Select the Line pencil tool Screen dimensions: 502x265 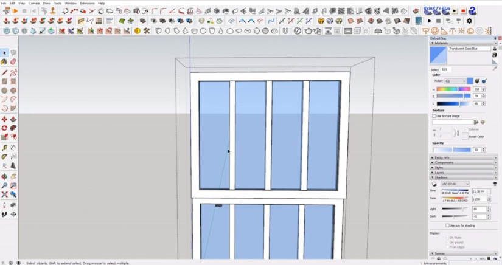(4, 72)
